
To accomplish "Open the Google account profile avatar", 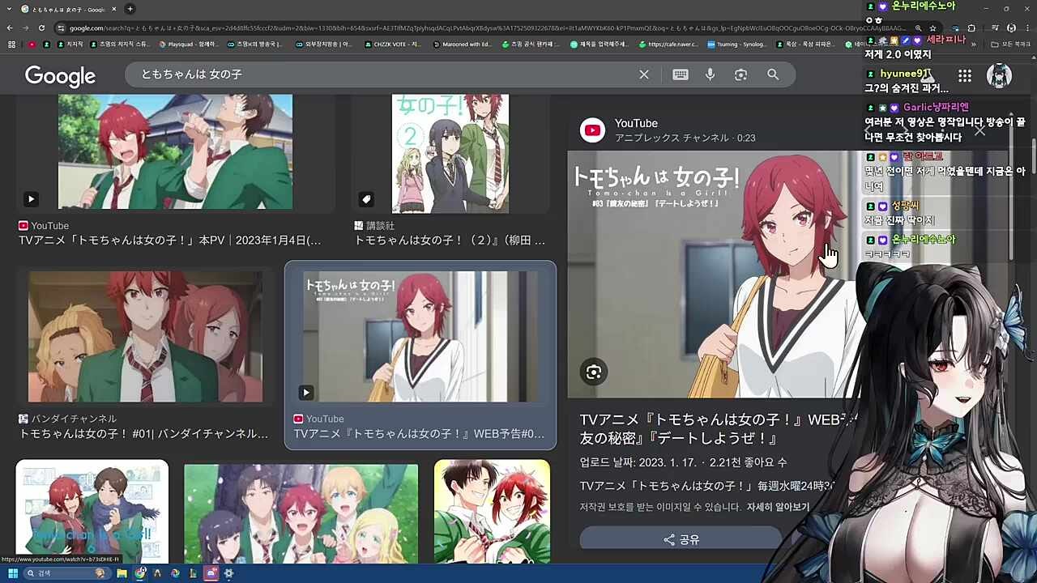I will coord(999,75).
